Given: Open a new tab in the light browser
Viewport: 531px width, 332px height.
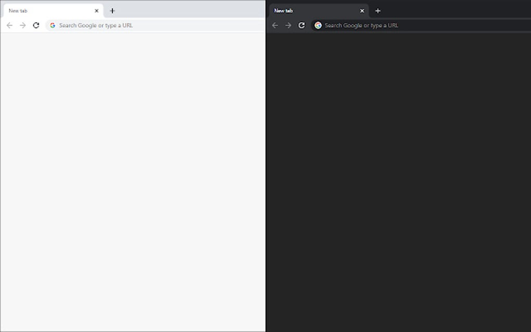Looking at the screenshot, I should pyautogui.click(x=112, y=10).
